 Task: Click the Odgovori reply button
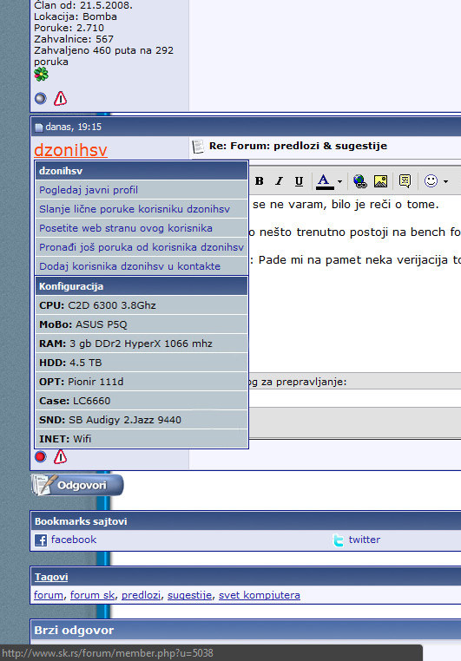click(77, 485)
